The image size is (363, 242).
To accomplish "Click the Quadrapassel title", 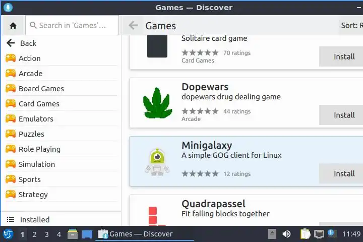I will (213, 204).
